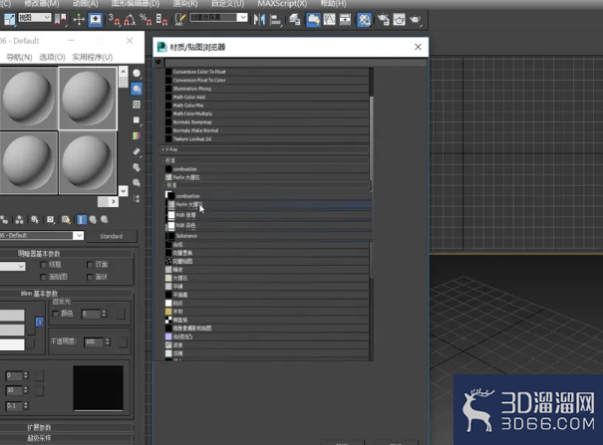603x445 pixels.
Task: Click Go to Parent icon
Action: (93, 220)
